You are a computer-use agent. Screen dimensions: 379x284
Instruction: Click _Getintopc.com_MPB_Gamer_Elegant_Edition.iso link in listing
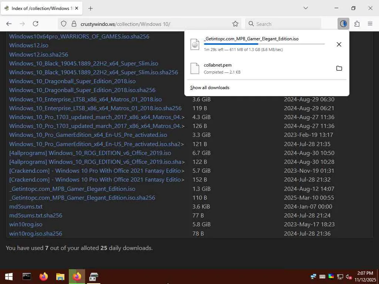click(x=72, y=189)
